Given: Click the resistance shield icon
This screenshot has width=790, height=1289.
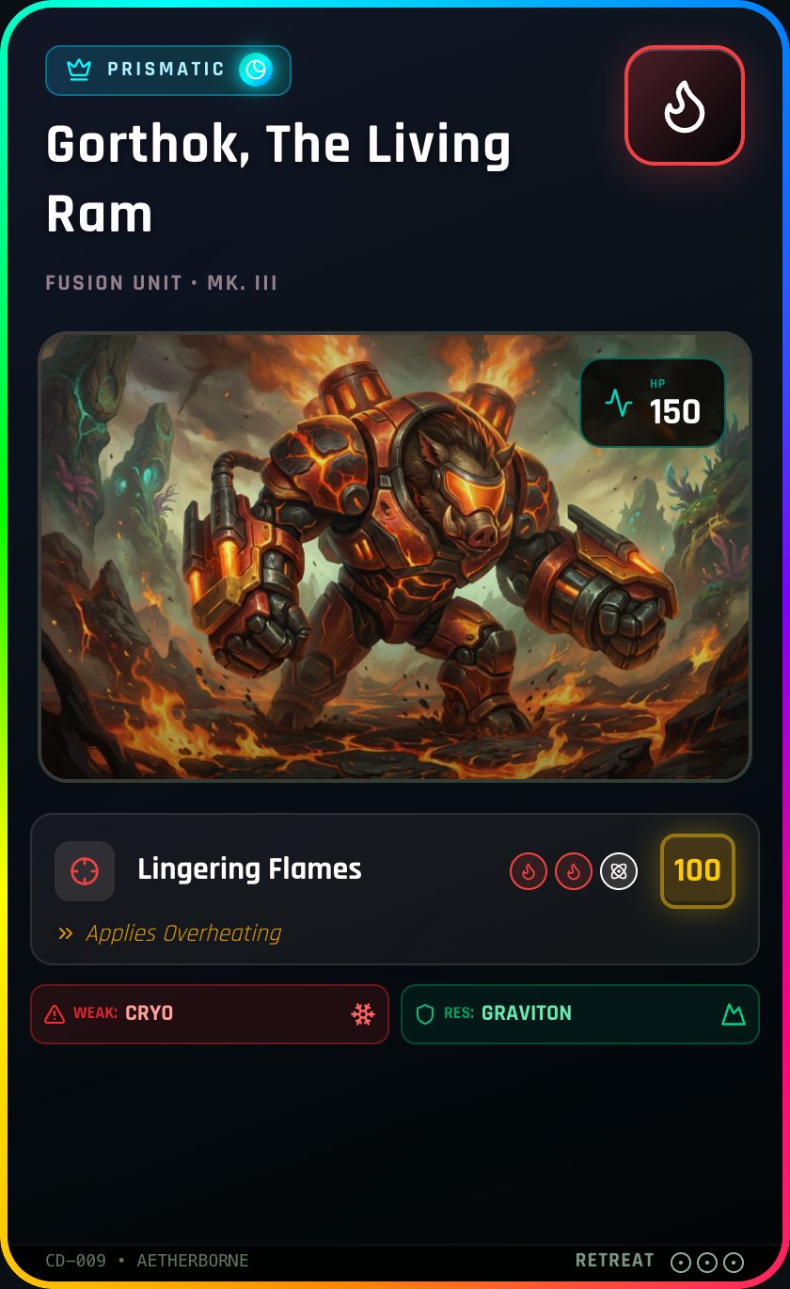Looking at the screenshot, I should click(x=425, y=1014).
